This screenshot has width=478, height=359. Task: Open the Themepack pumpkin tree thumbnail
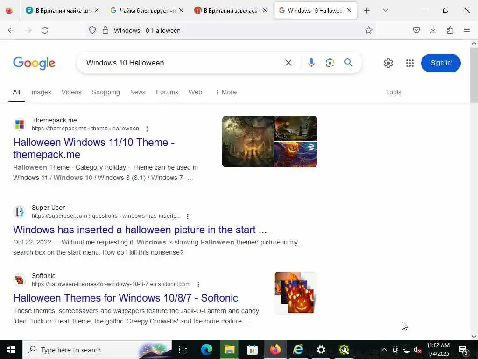coord(247,142)
